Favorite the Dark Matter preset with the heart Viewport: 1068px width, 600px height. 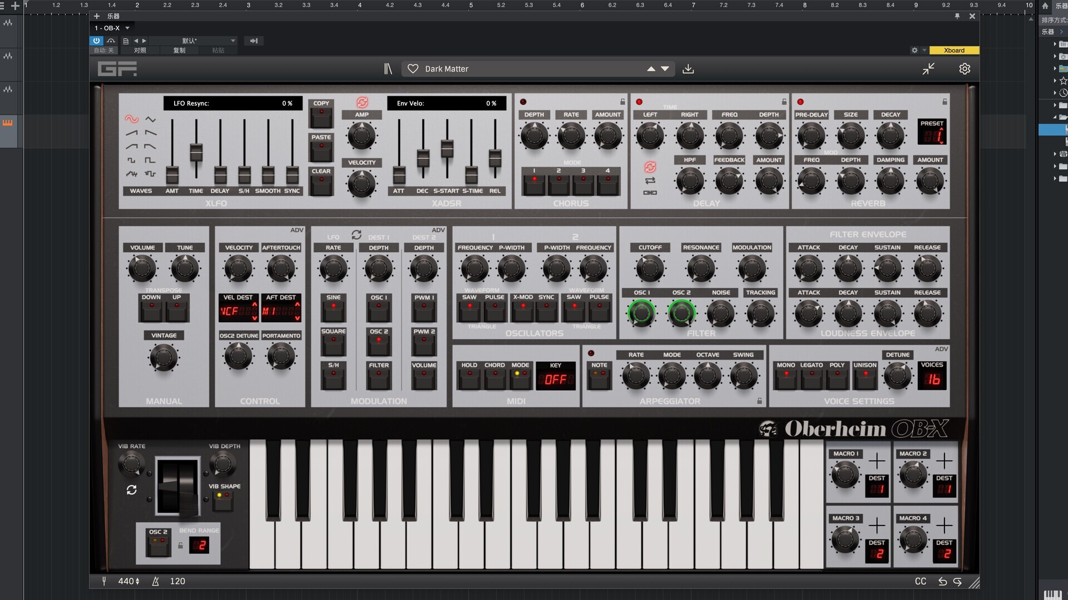point(413,69)
